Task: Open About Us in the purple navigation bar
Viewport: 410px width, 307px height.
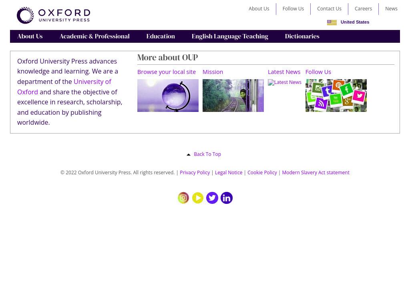Action: [x=30, y=36]
